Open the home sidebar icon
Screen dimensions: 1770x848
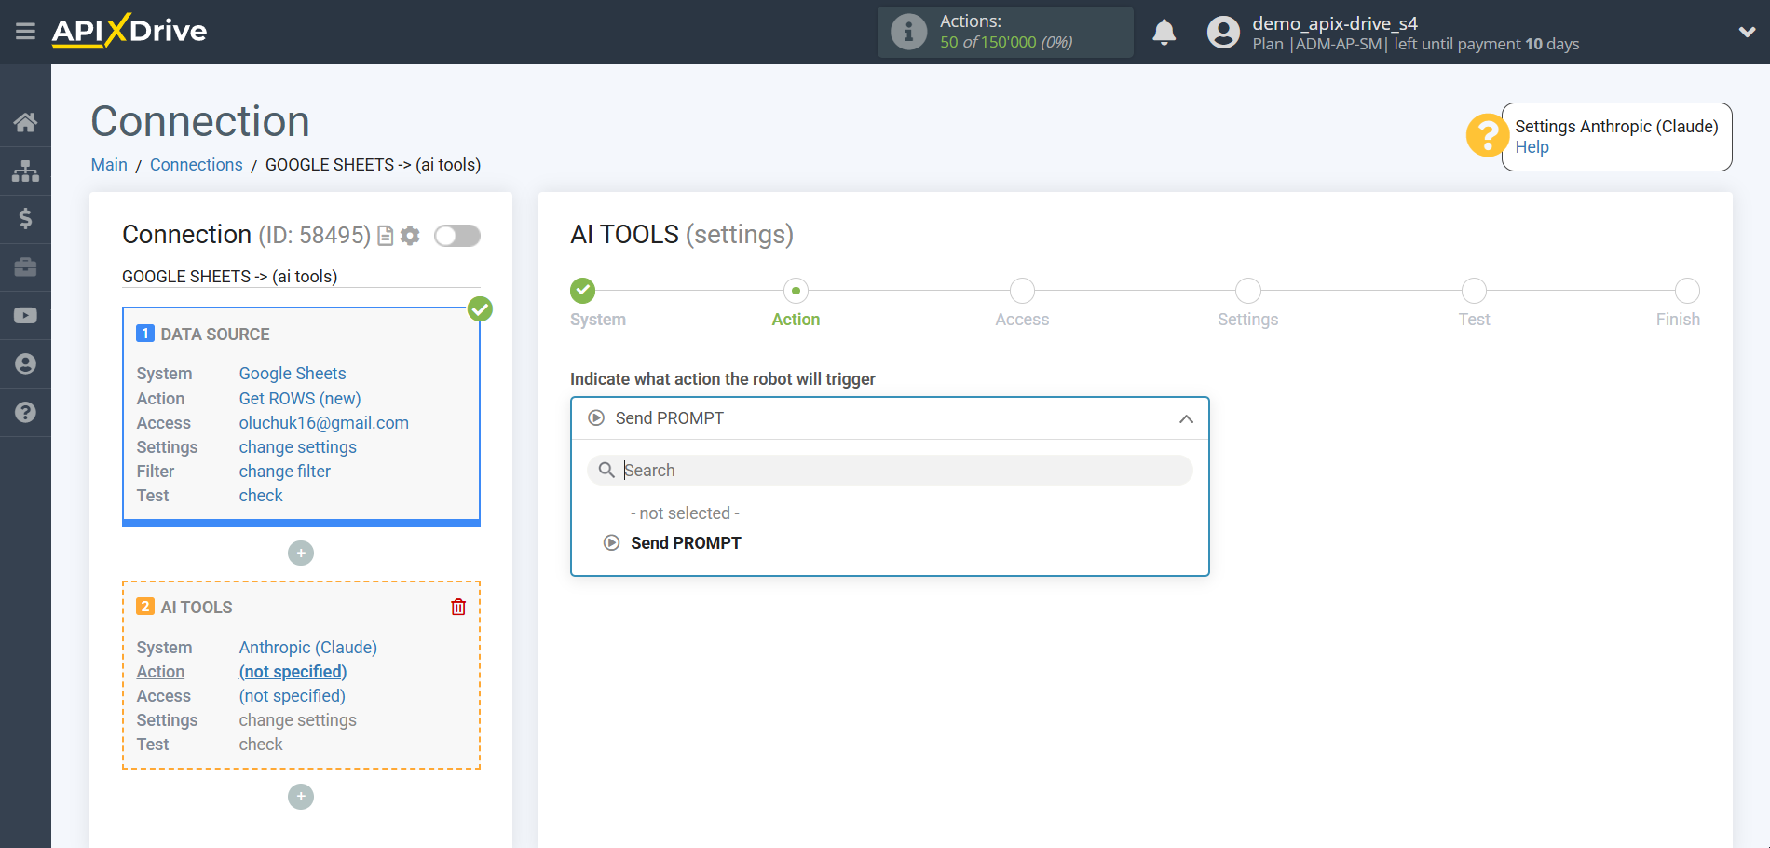pyautogui.click(x=25, y=122)
